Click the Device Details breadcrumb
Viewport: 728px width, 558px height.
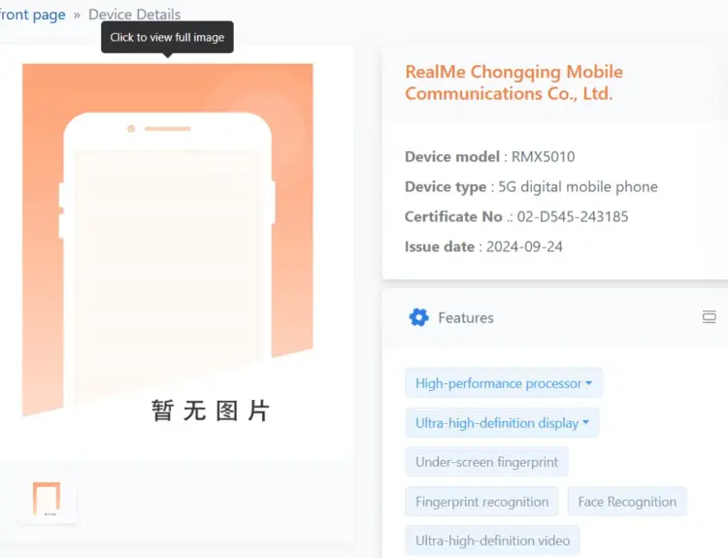(134, 15)
